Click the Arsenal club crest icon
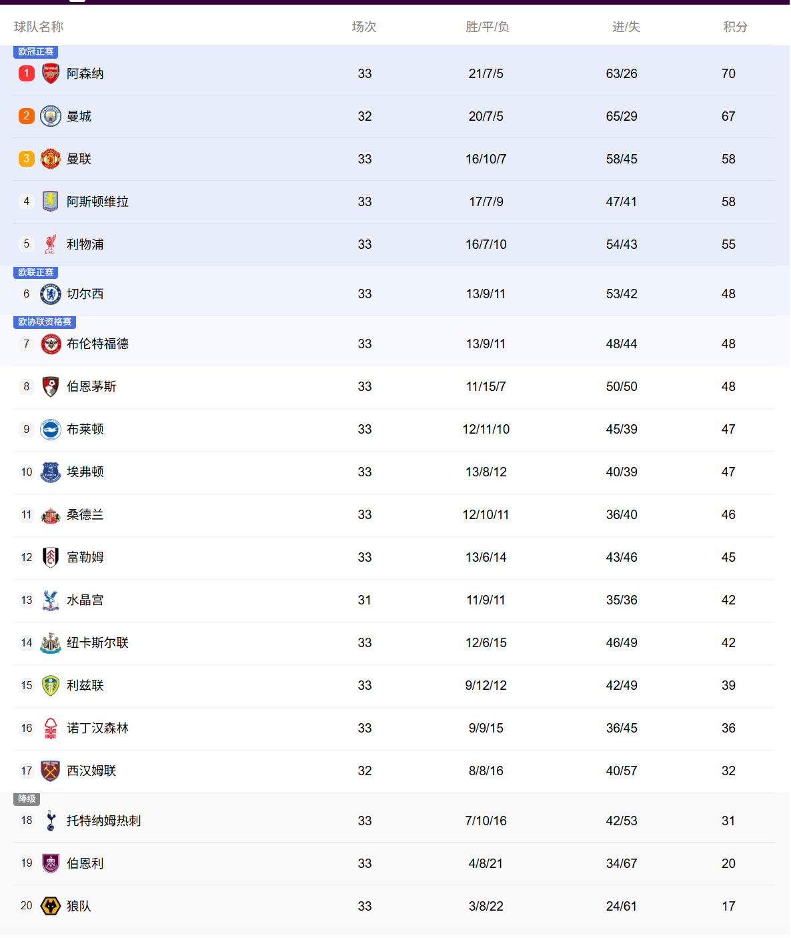 click(x=51, y=73)
